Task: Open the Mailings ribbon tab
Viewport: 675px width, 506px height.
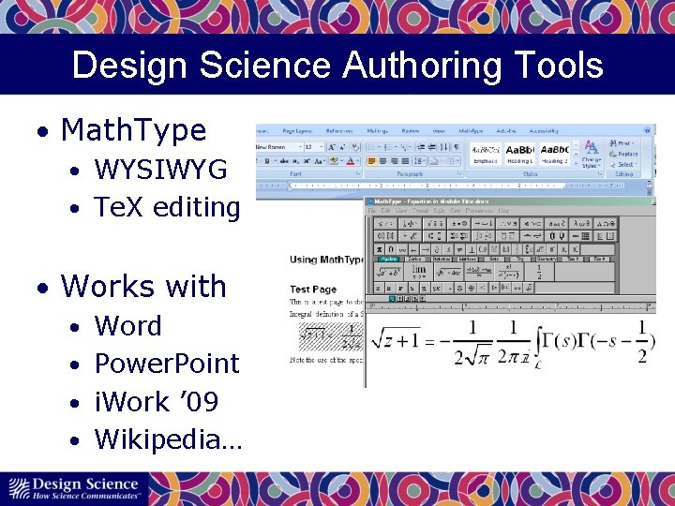Action: pos(377,131)
